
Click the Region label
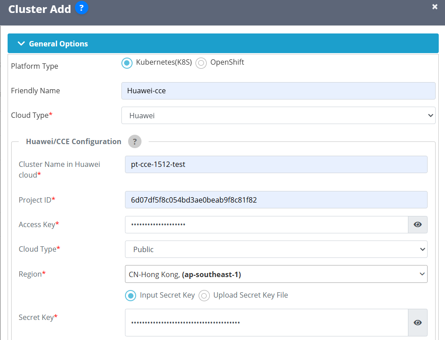tap(32, 274)
